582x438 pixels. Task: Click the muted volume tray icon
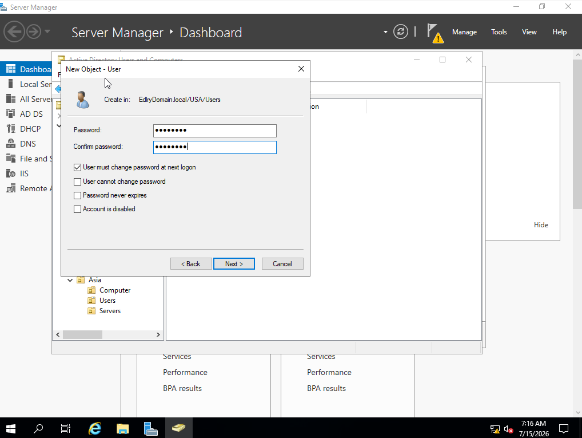508,429
